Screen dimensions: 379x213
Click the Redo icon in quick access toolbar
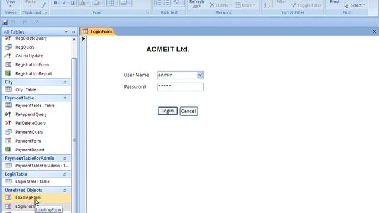(24, 22)
